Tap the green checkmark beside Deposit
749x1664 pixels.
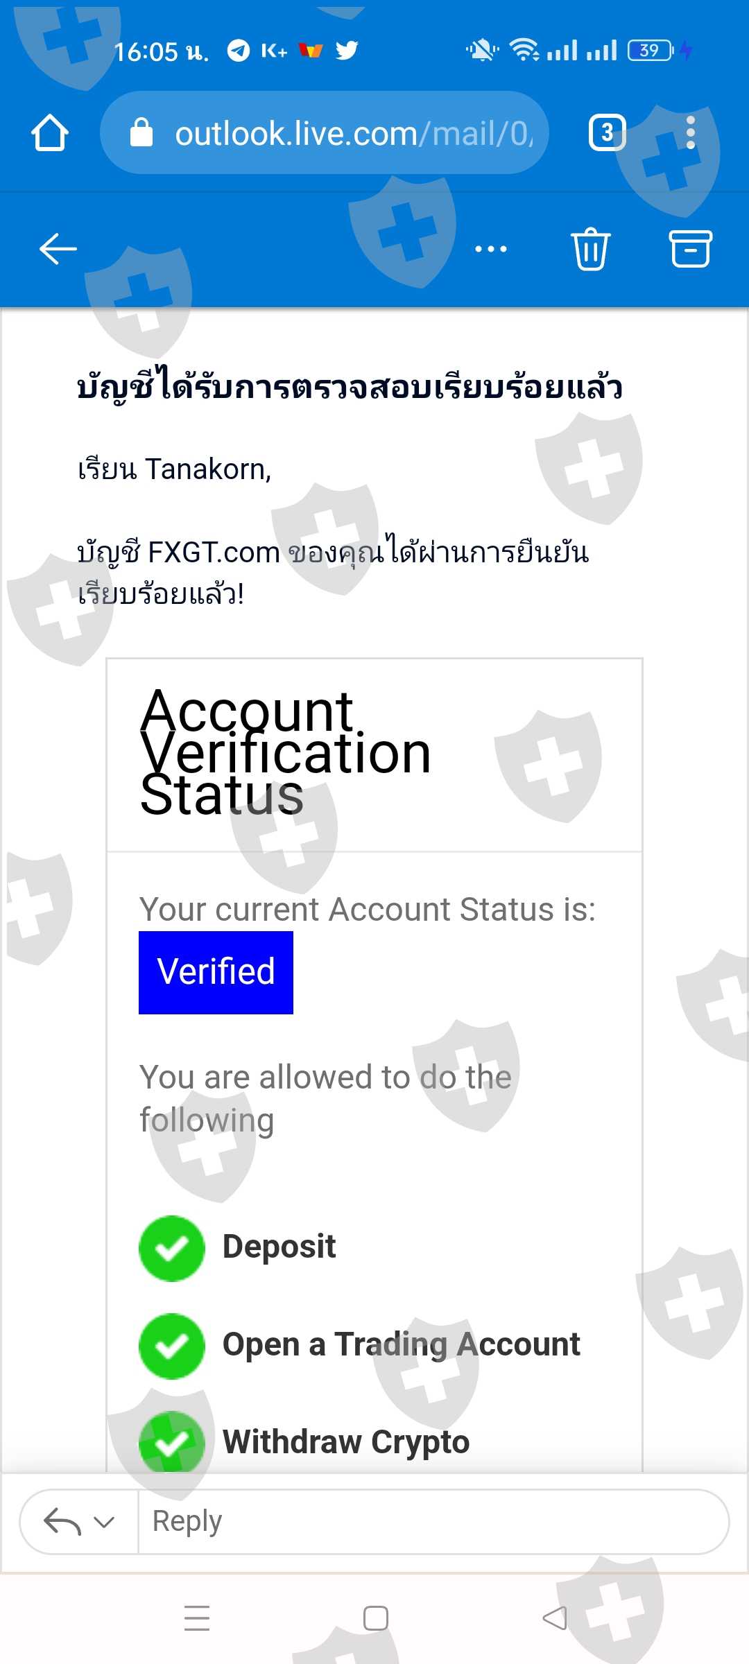coord(172,1248)
